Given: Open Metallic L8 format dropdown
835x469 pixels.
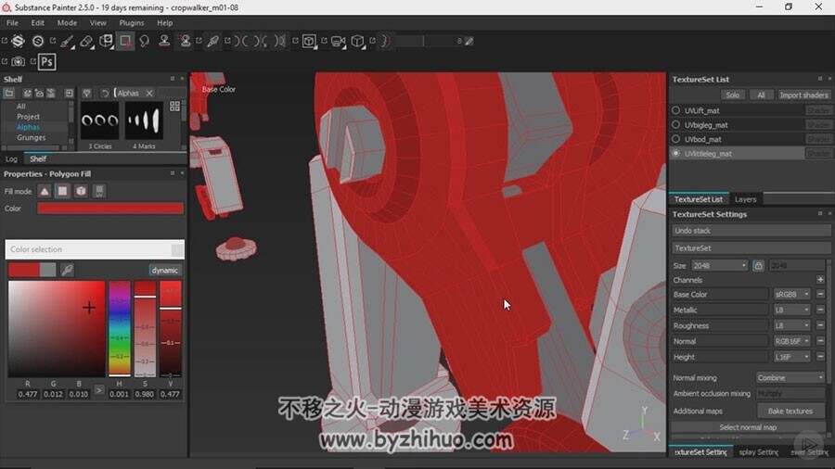Looking at the screenshot, I should [x=792, y=310].
